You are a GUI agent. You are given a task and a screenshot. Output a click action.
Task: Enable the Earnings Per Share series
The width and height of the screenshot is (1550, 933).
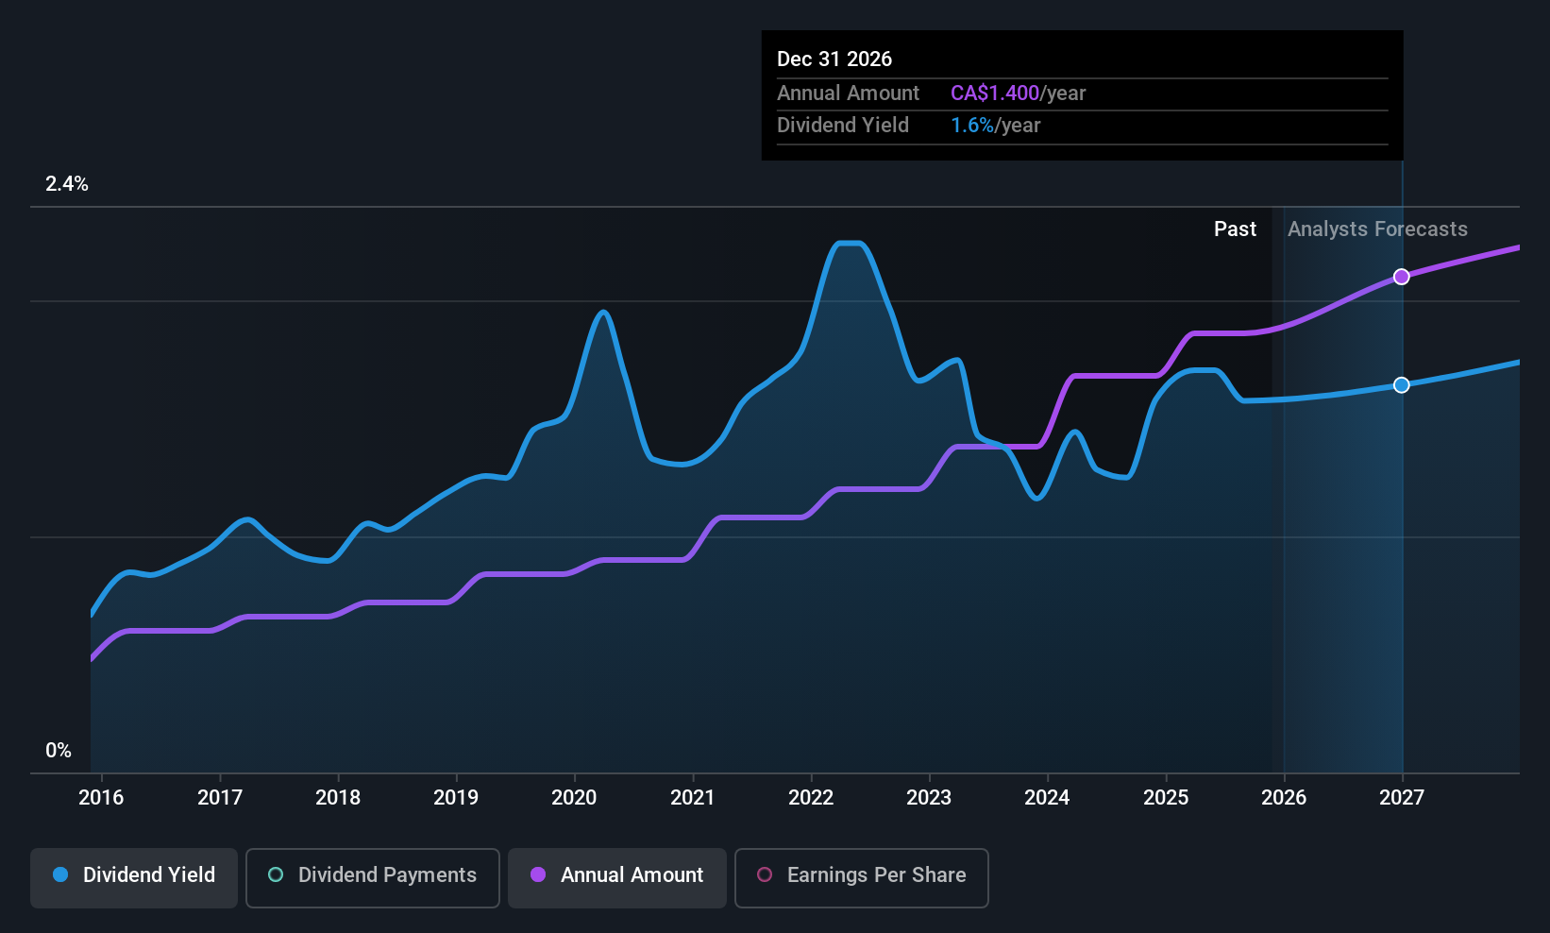(x=861, y=877)
